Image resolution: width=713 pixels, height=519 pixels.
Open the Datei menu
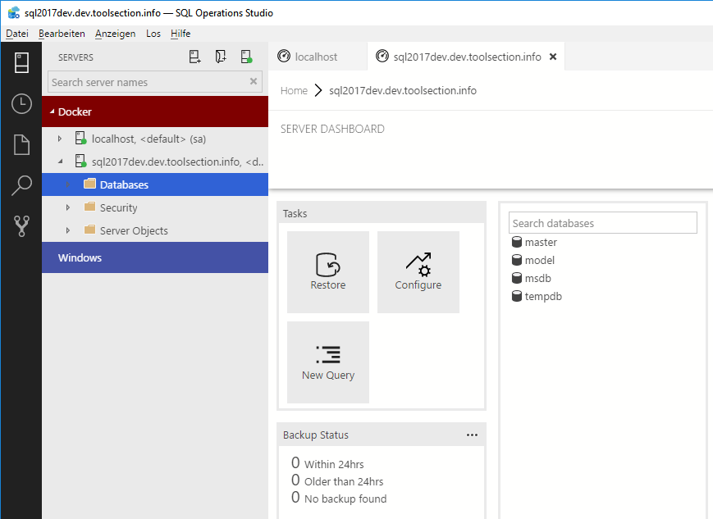[x=17, y=34]
